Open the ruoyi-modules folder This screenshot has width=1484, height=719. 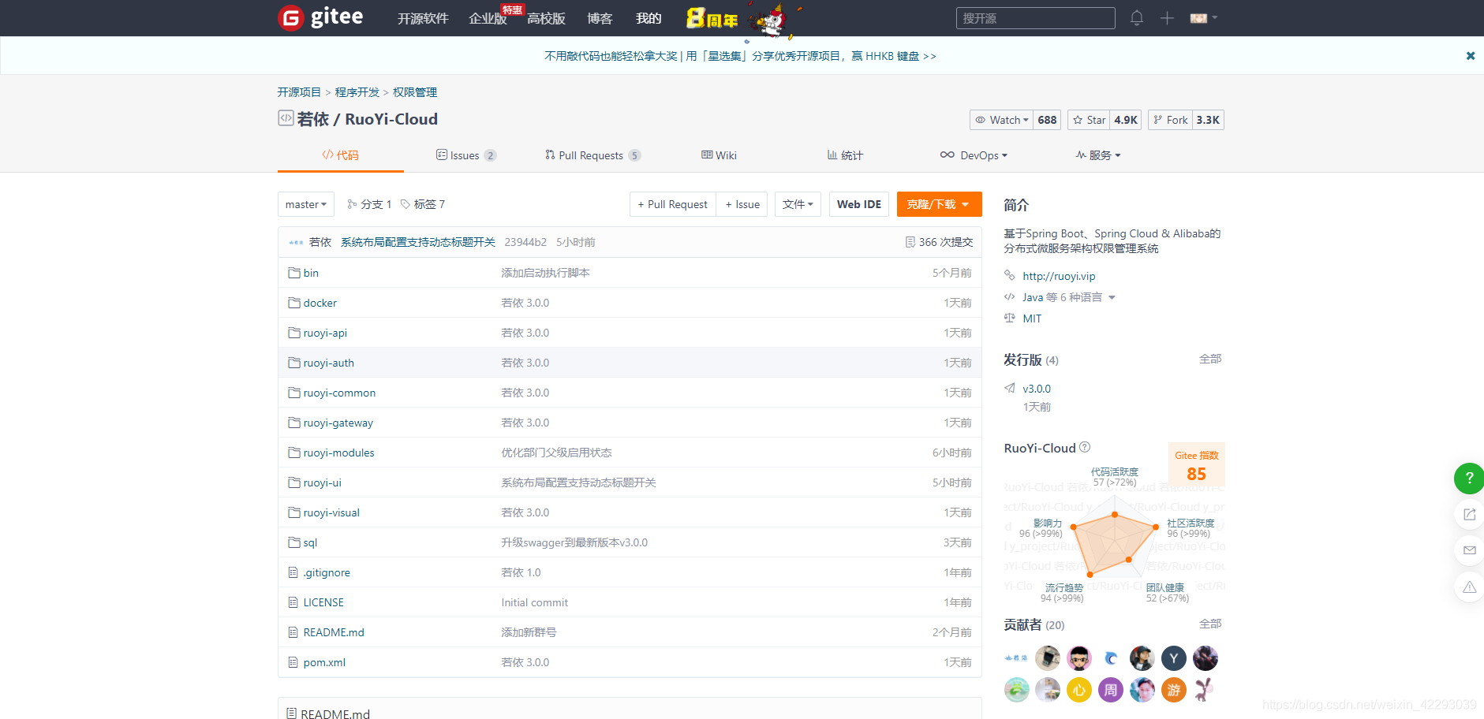click(338, 453)
